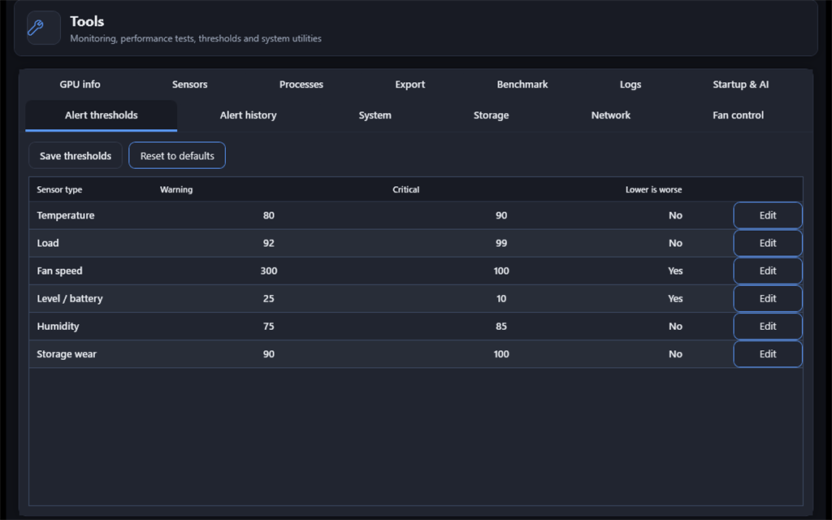Click the Sensor type column header

(59, 189)
